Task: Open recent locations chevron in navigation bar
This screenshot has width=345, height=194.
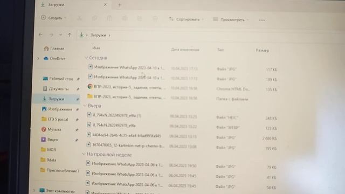Action: pos(60,34)
